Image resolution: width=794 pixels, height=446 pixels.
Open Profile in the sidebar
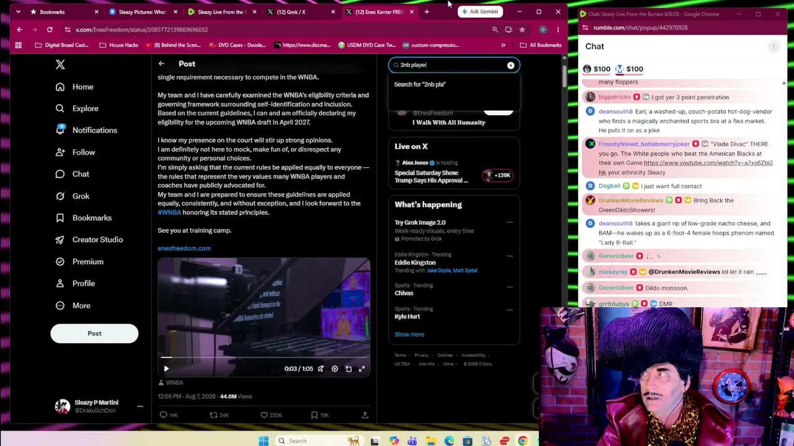[x=75, y=283]
